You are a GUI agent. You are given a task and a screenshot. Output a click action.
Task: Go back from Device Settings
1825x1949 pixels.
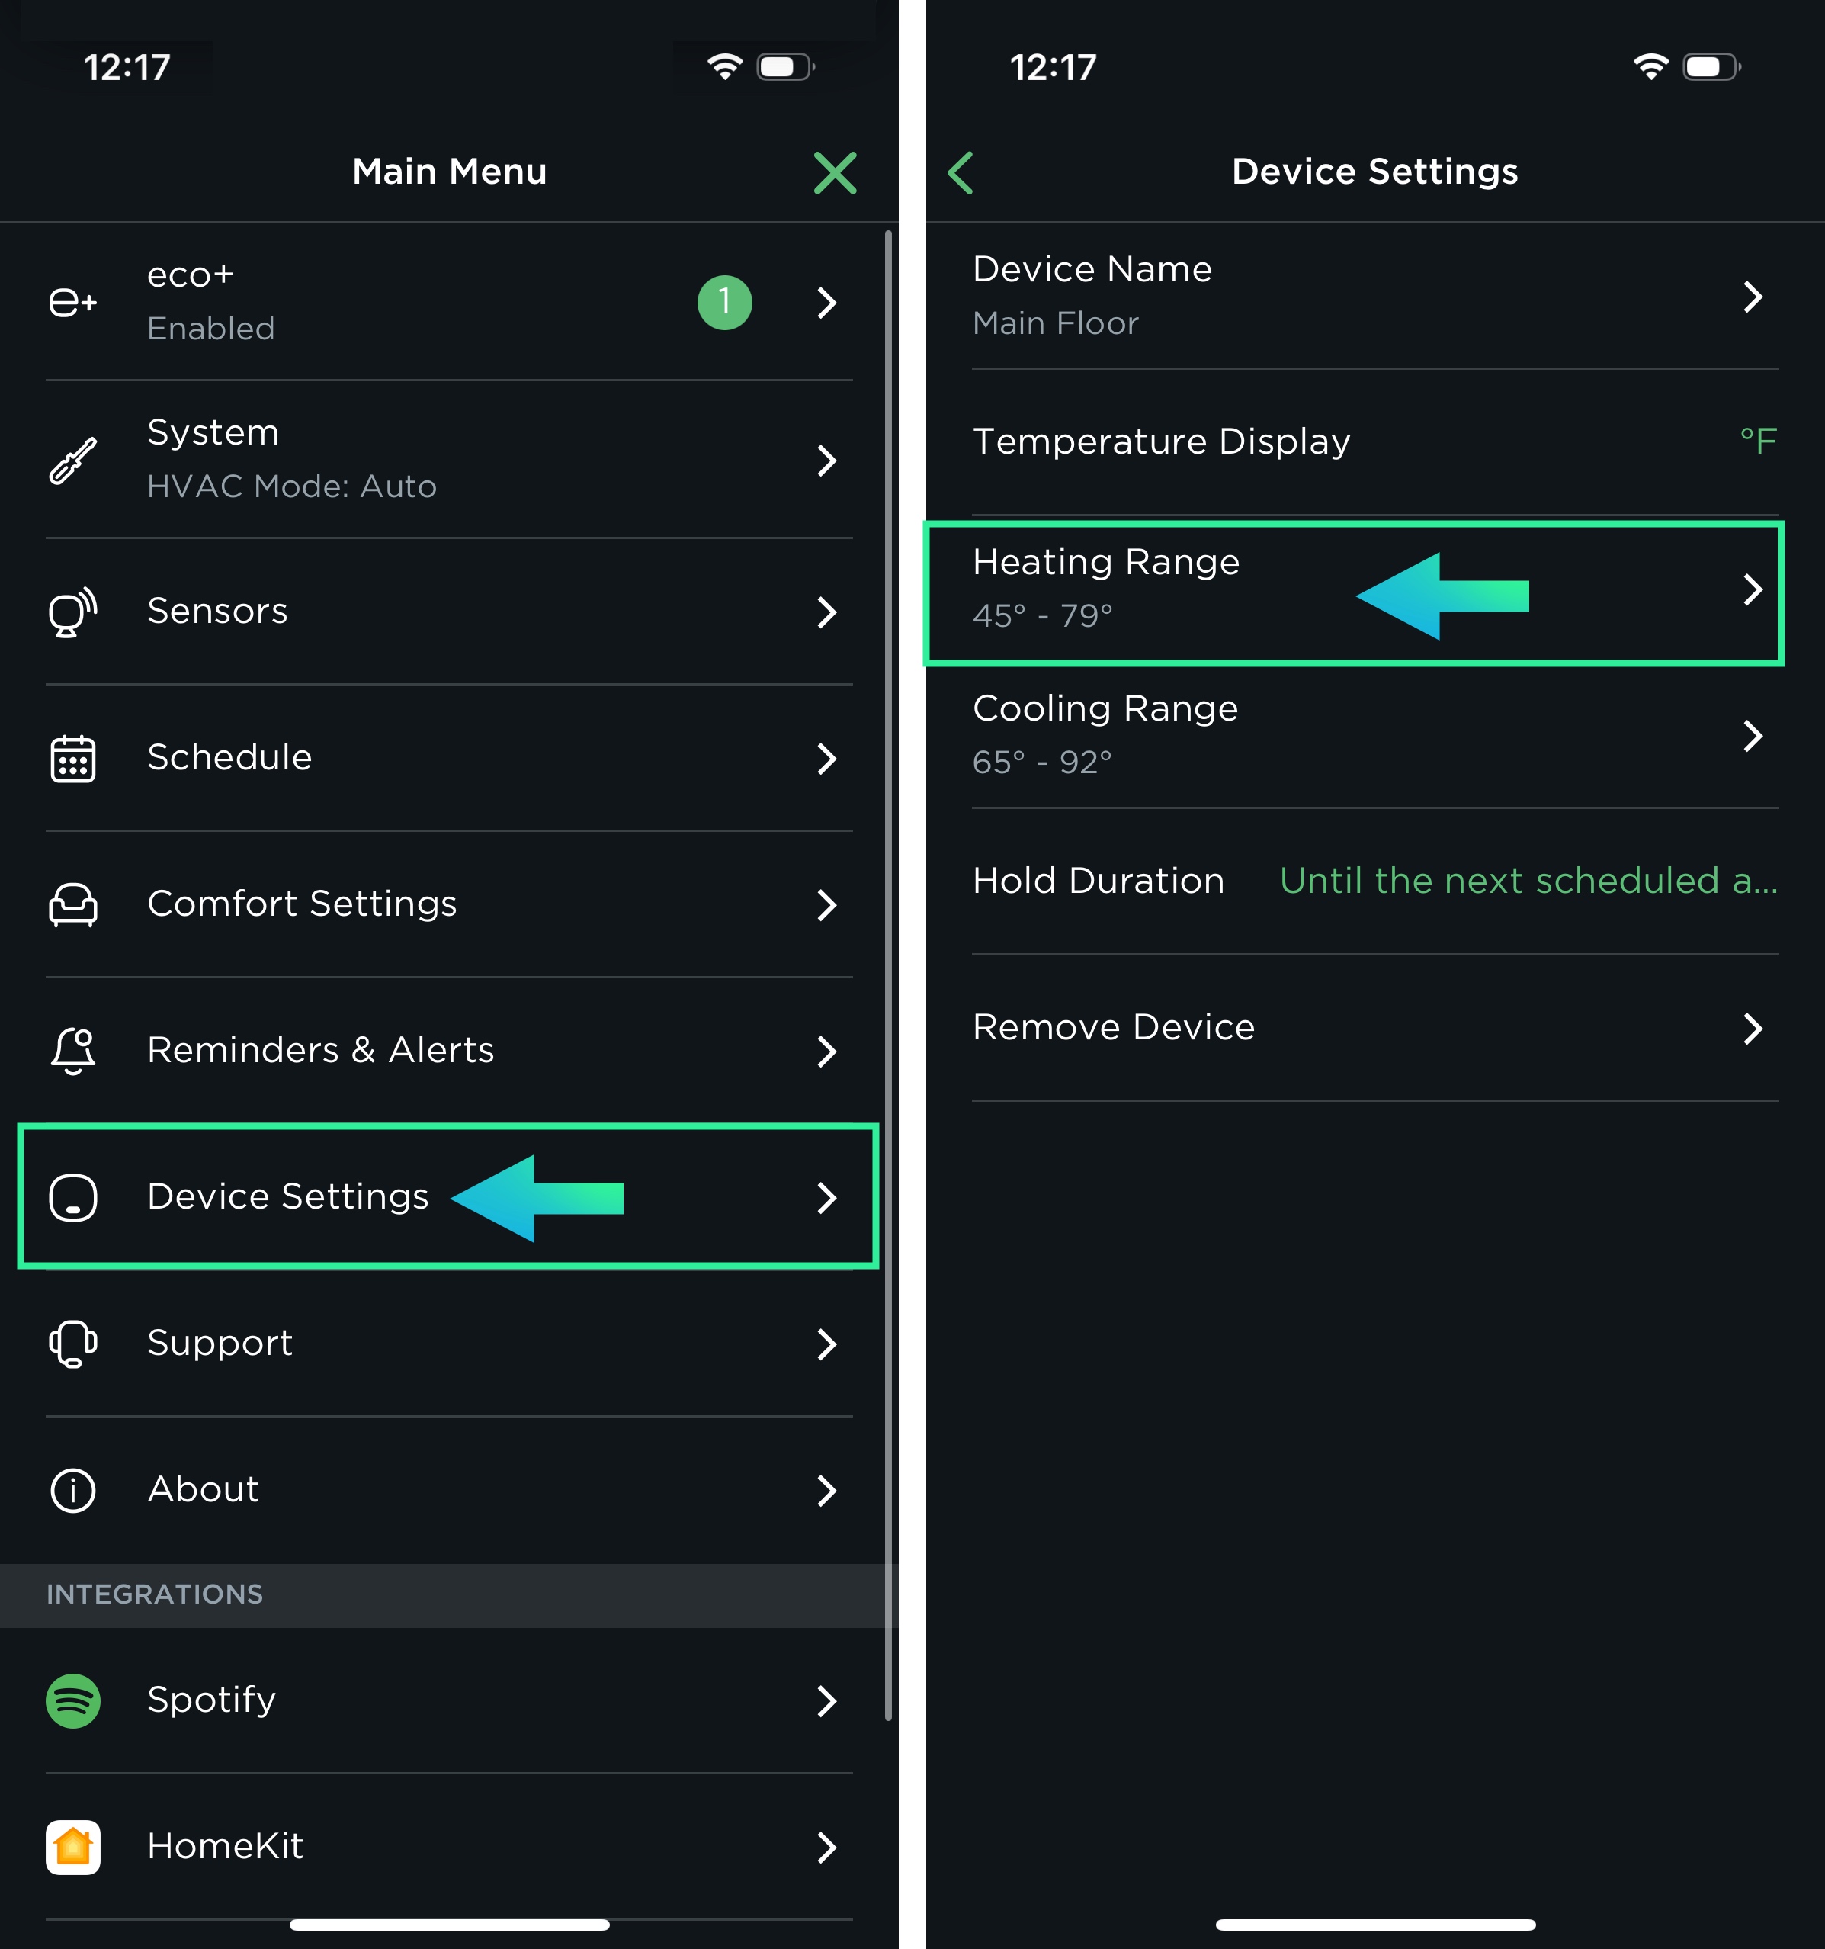(961, 172)
